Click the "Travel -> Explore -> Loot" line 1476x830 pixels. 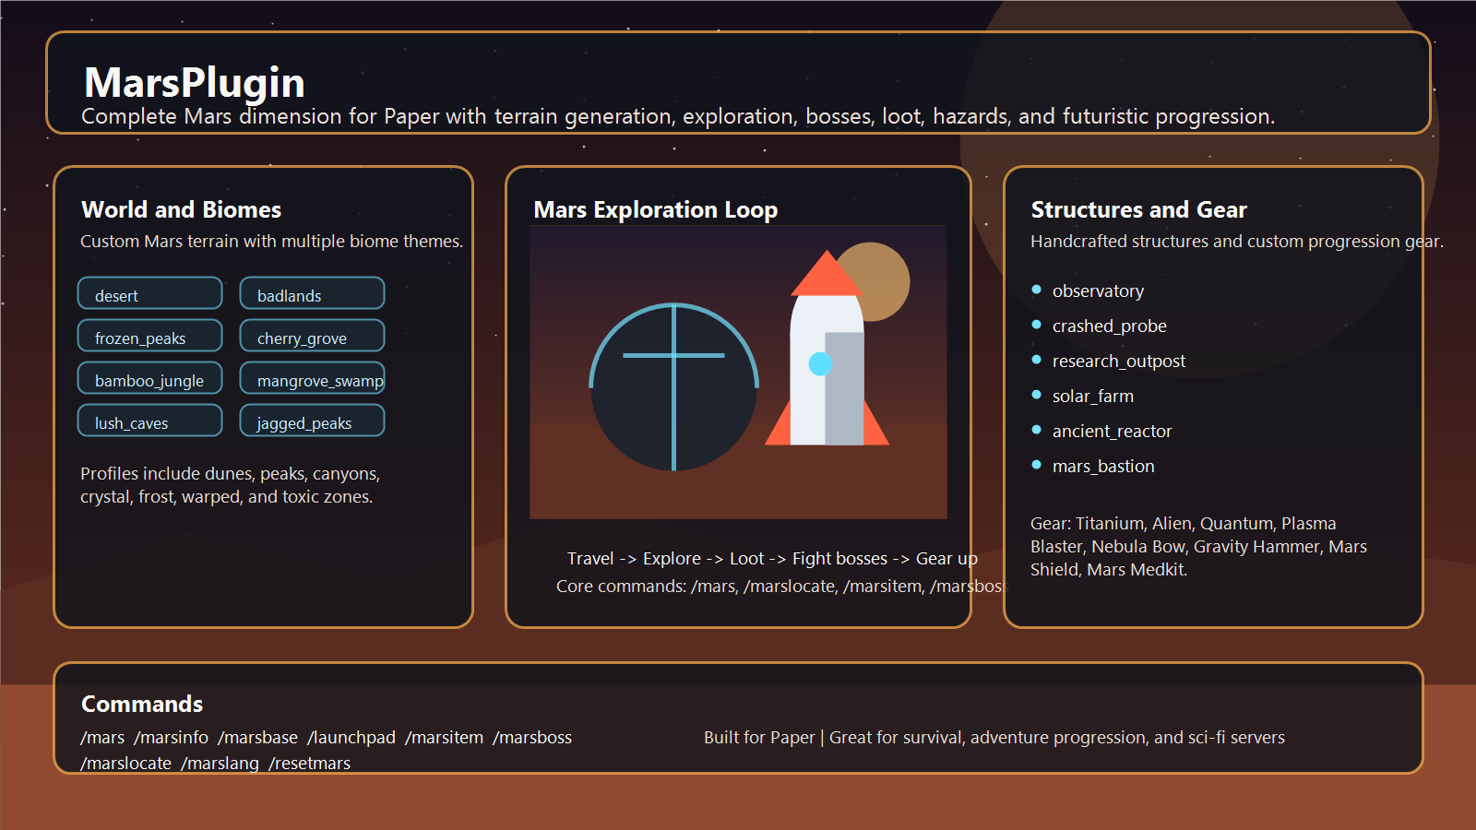coord(772,559)
